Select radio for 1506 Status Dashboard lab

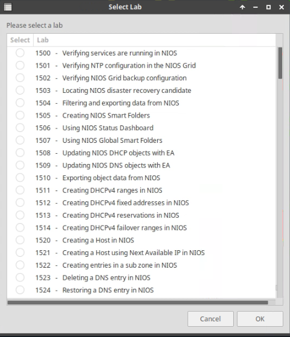click(20, 128)
